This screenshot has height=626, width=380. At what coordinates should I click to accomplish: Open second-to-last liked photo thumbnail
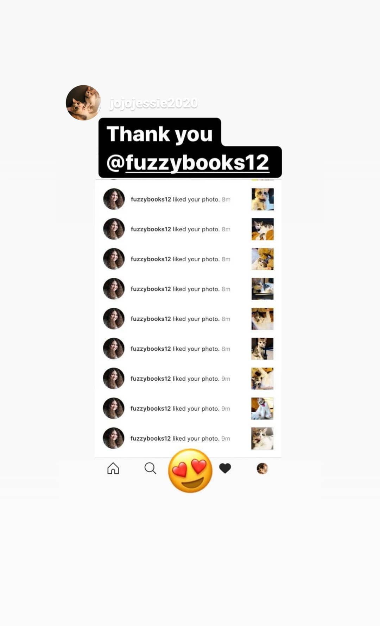[x=262, y=409]
